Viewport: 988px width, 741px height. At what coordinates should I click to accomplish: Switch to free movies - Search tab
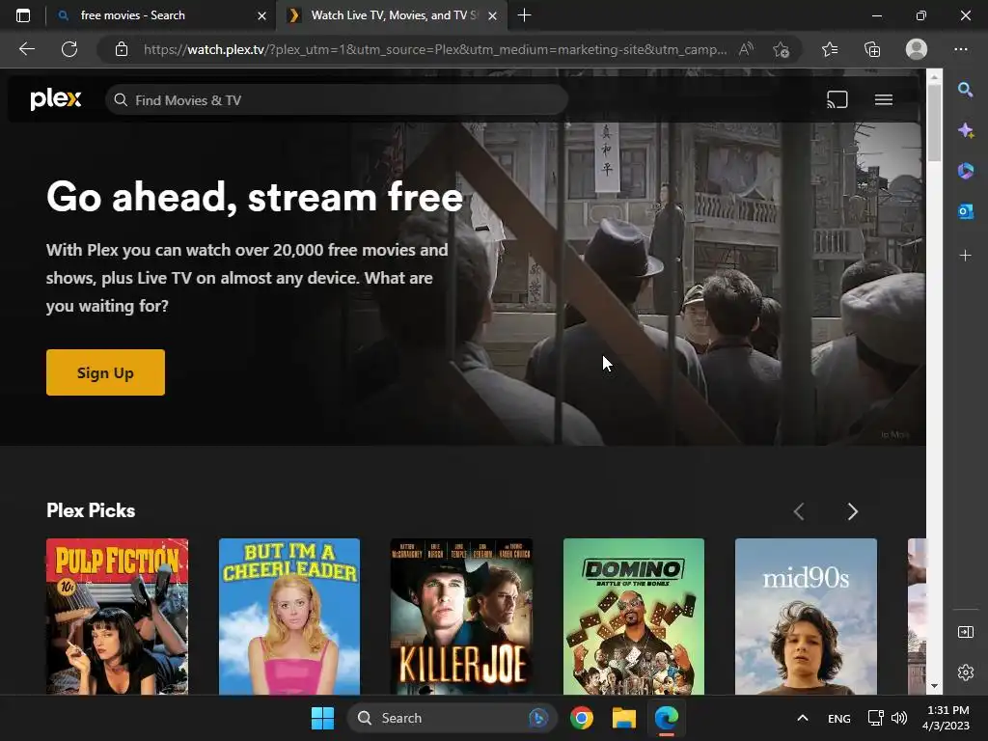(161, 15)
